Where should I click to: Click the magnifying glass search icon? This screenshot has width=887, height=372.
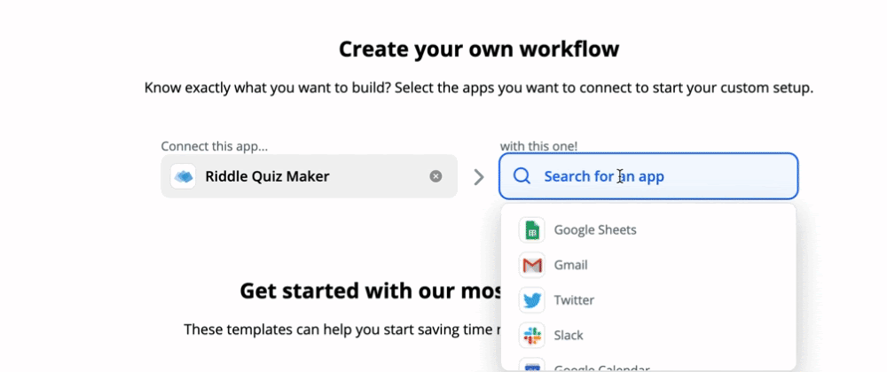521,176
